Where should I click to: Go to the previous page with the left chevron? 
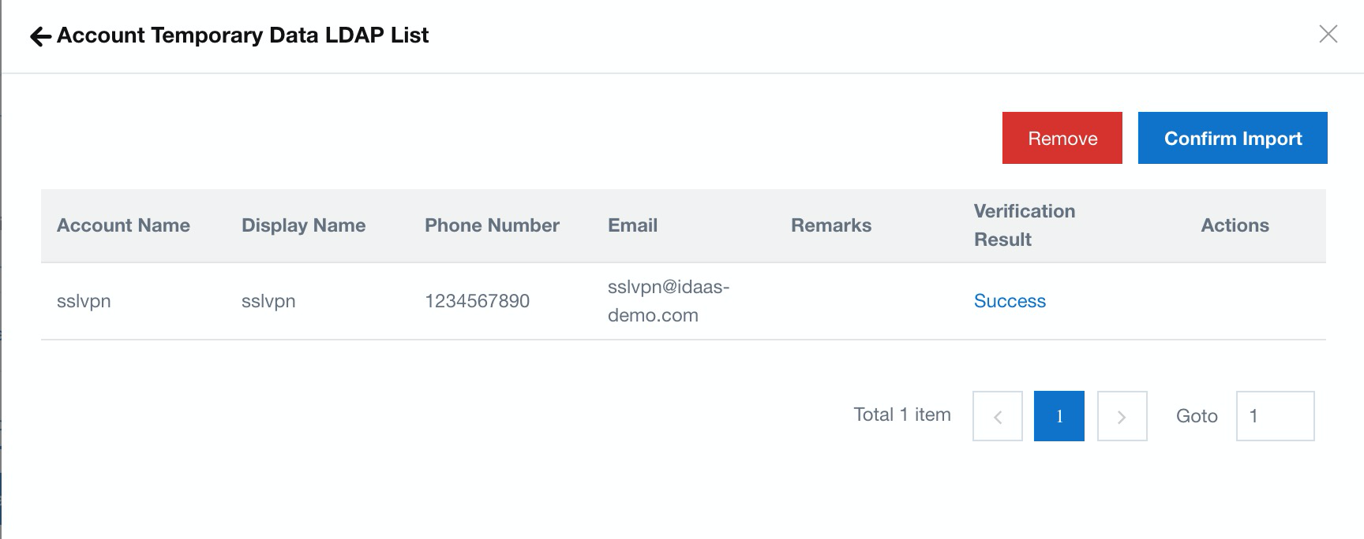tap(998, 416)
